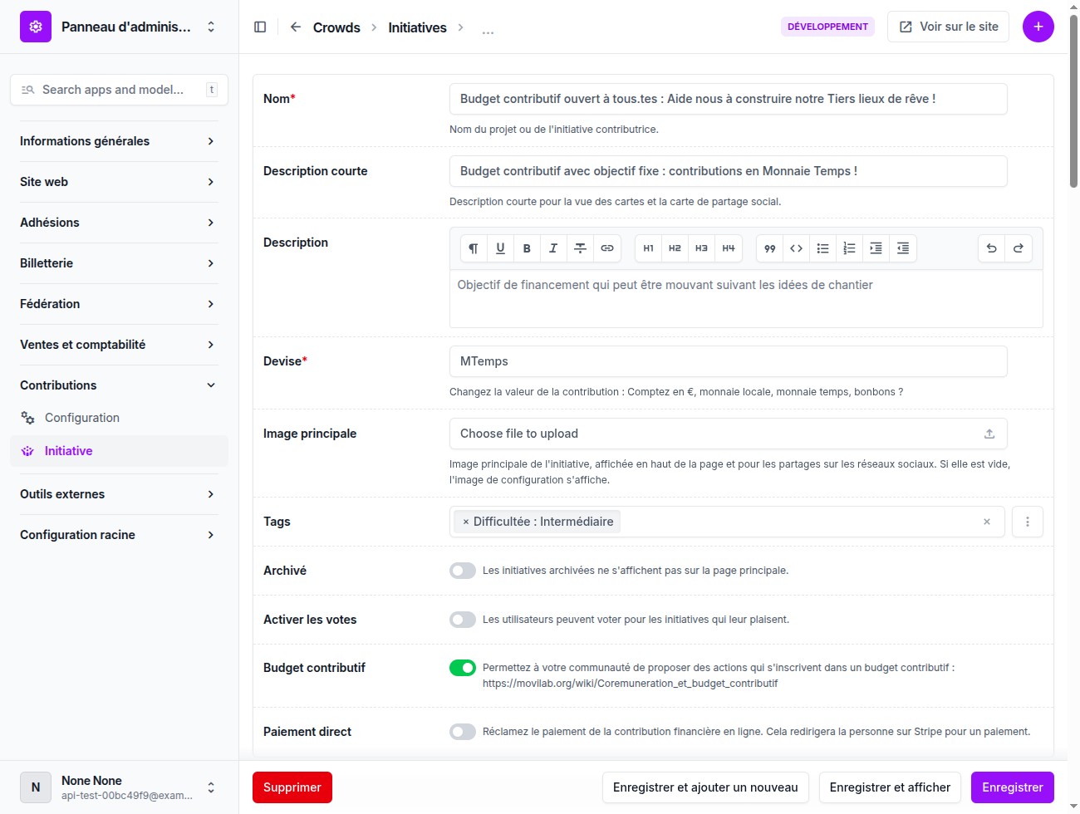Screen dimensions: 1080x814
Task: Create a numbered list
Action: coord(849,248)
